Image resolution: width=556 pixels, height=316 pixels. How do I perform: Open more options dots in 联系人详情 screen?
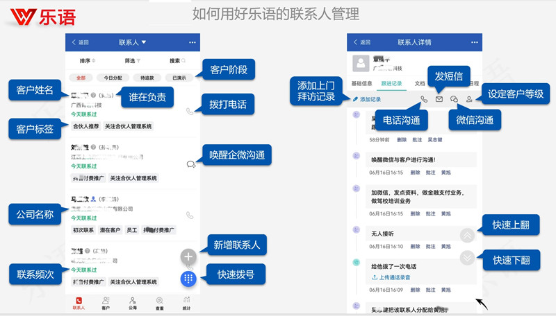click(475, 42)
